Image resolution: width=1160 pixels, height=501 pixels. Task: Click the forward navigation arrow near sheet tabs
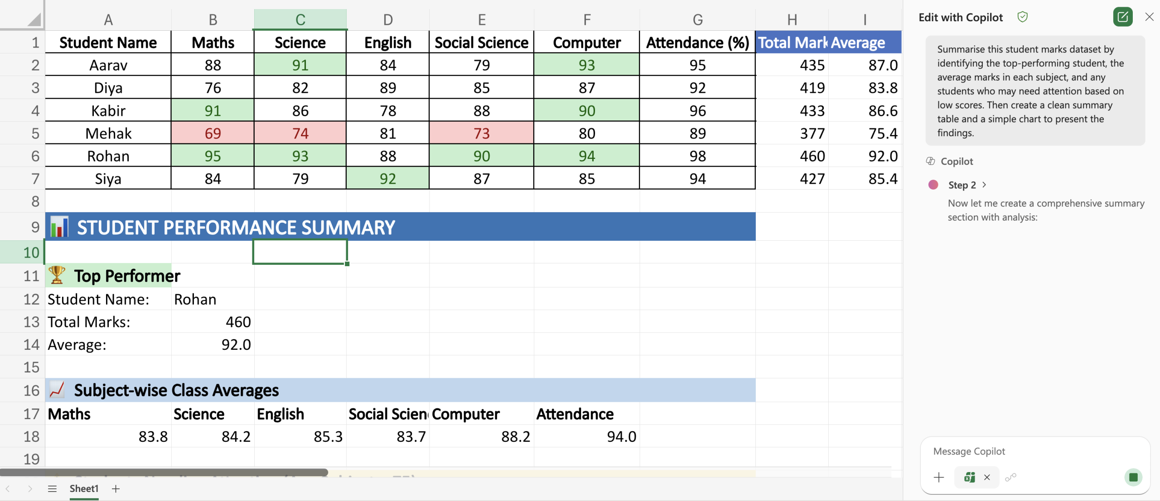[30, 489]
